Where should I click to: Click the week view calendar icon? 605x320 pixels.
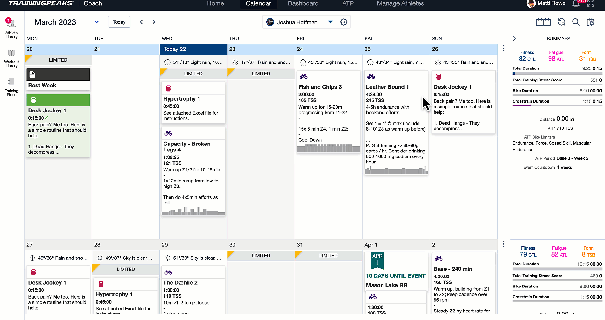click(543, 22)
